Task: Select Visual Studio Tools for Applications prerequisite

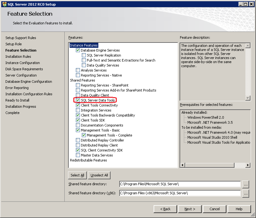Action: pos(219,142)
